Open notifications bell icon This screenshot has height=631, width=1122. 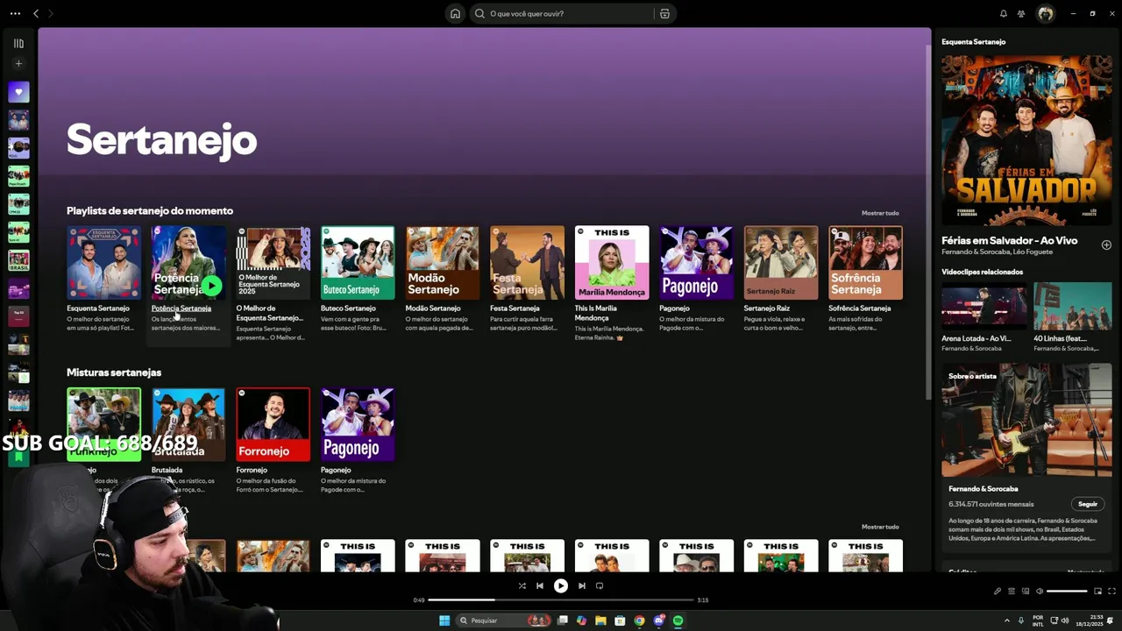(x=1004, y=13)
